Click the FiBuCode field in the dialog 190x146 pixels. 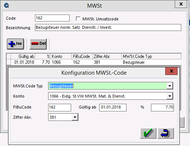click(x=59, y=107)
